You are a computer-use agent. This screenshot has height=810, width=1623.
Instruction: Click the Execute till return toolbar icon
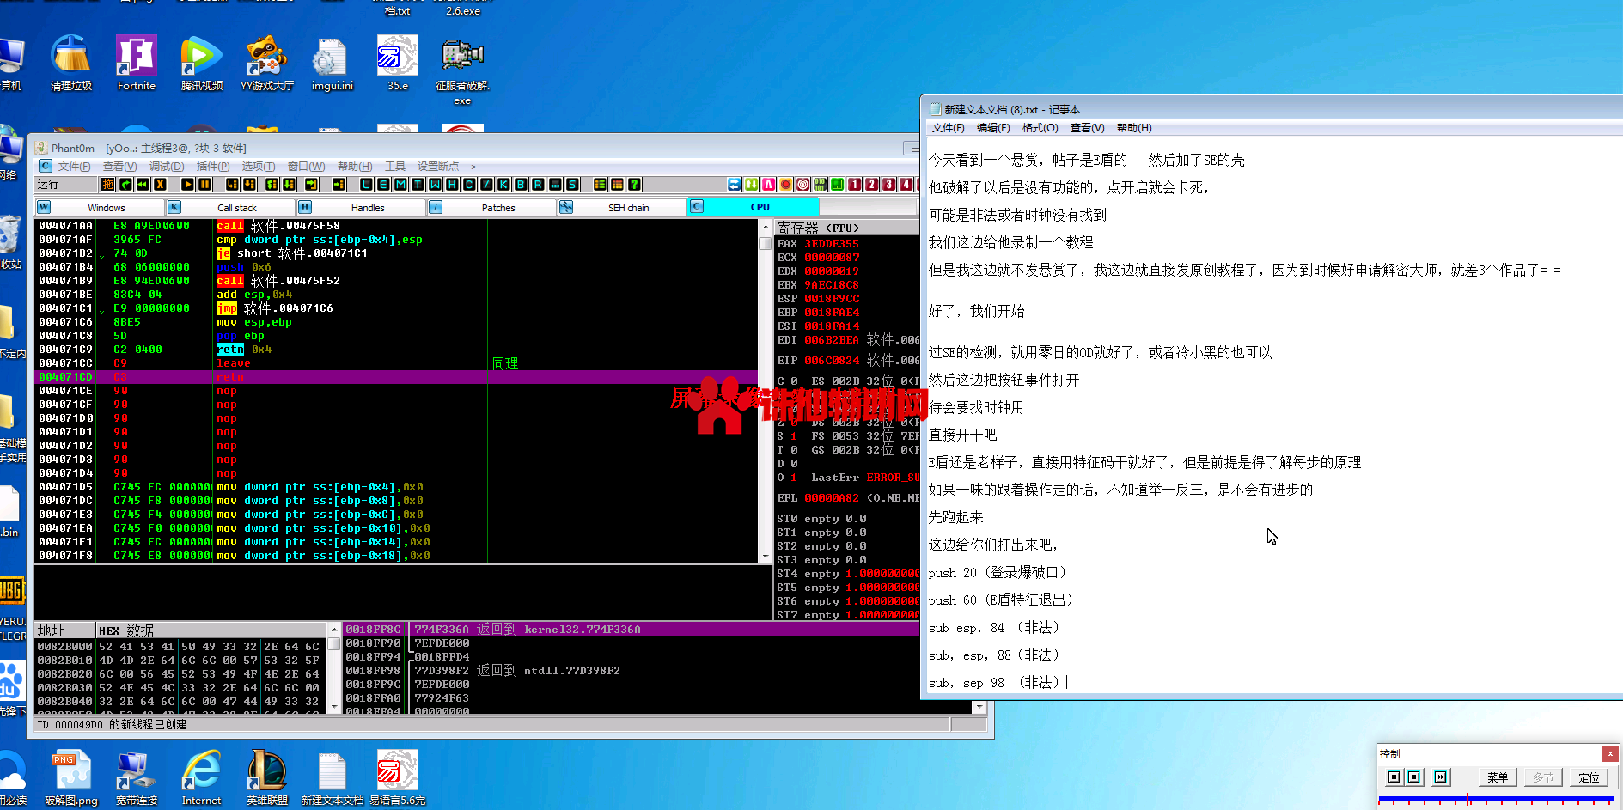(x=311, y=185)
